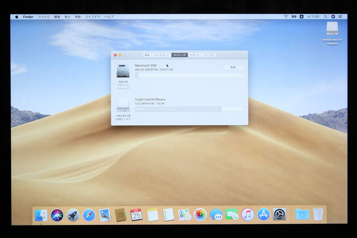This screenshot has width=357, height=238.
Task: Open the Finder menu
Action: 28,17
